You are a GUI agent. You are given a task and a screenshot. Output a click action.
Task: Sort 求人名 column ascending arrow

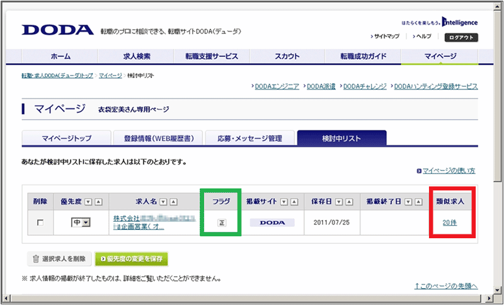pyautogui.click(x=173, y=202)
